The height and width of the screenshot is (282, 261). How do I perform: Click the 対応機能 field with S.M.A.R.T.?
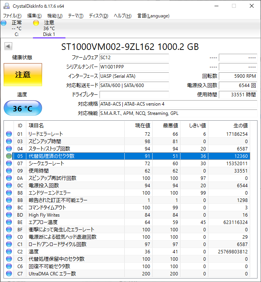point(179,113)
